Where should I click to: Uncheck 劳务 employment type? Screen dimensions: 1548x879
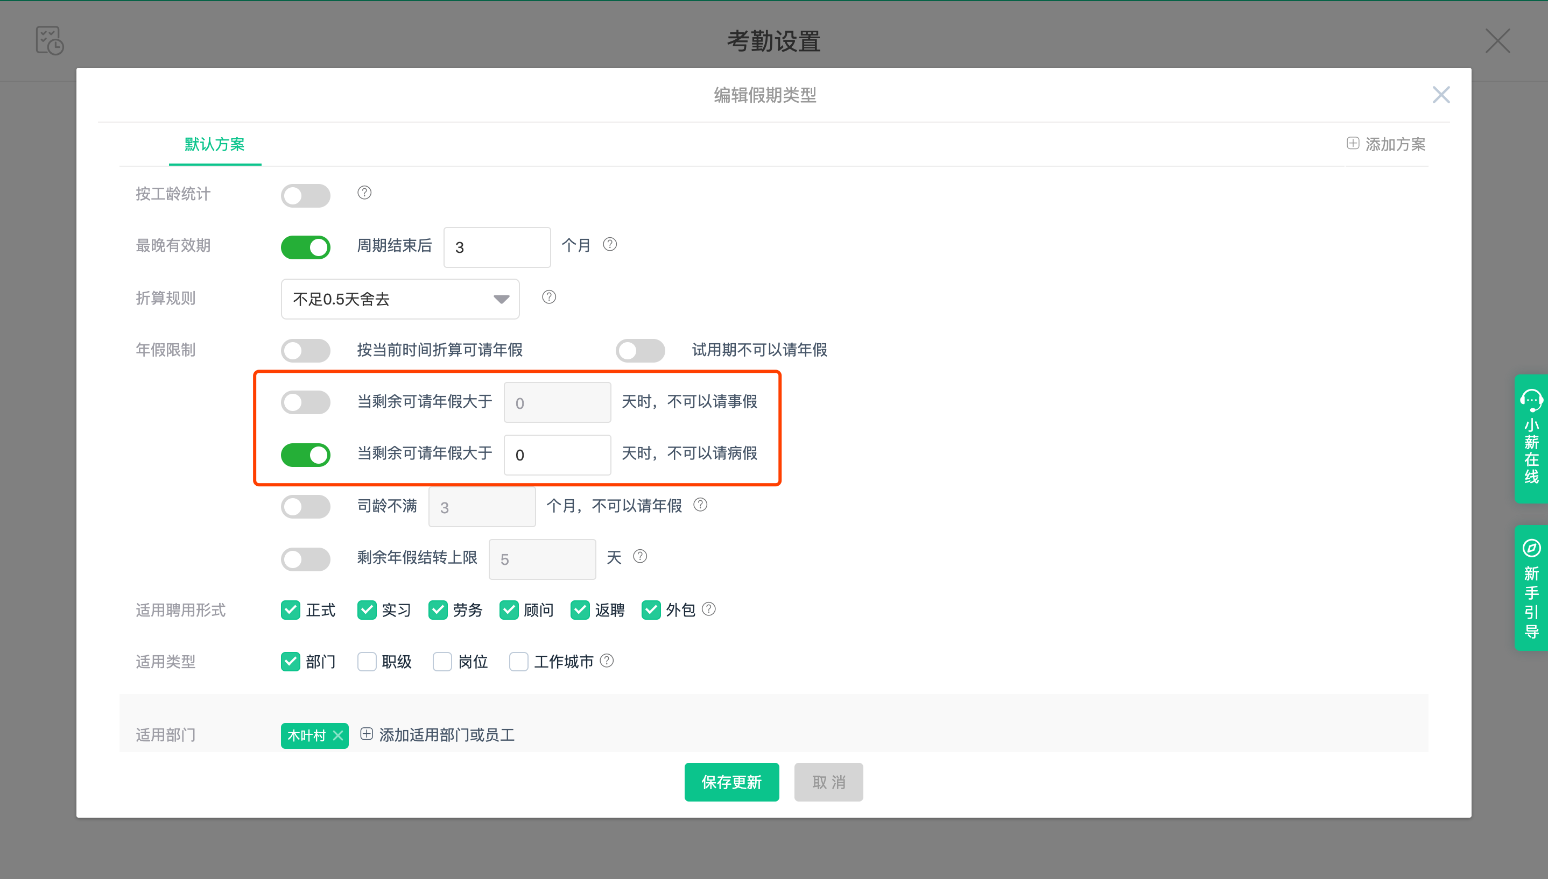point(438,611)
